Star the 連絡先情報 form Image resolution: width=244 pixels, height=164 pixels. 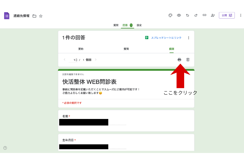(x=41, y=16)
